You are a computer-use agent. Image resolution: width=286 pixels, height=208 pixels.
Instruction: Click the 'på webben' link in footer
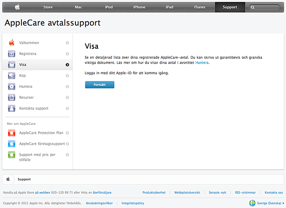(x=42, y=192)
